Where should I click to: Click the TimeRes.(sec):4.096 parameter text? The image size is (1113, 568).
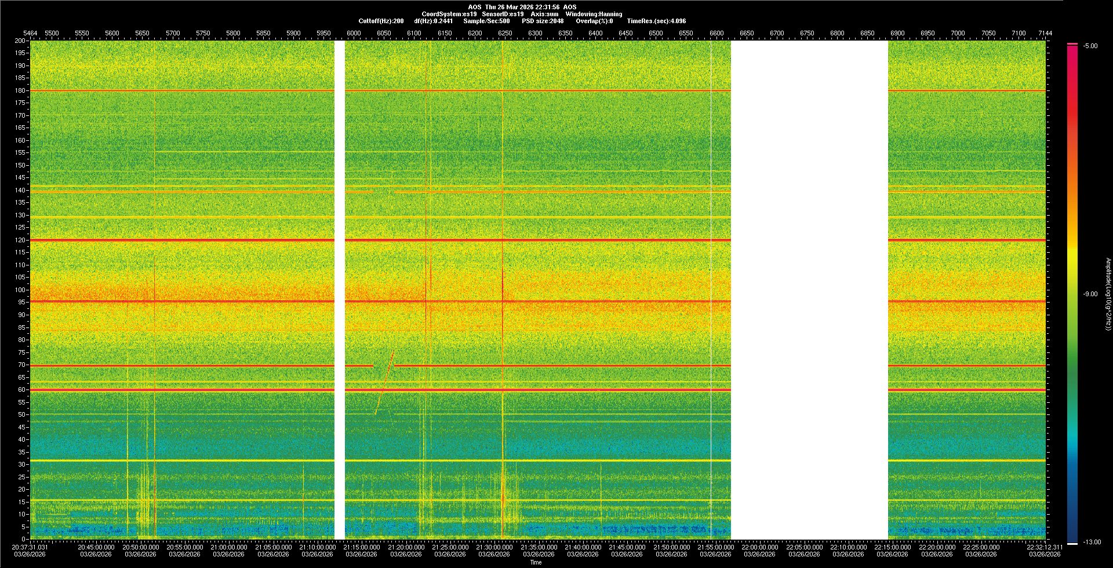656,21
